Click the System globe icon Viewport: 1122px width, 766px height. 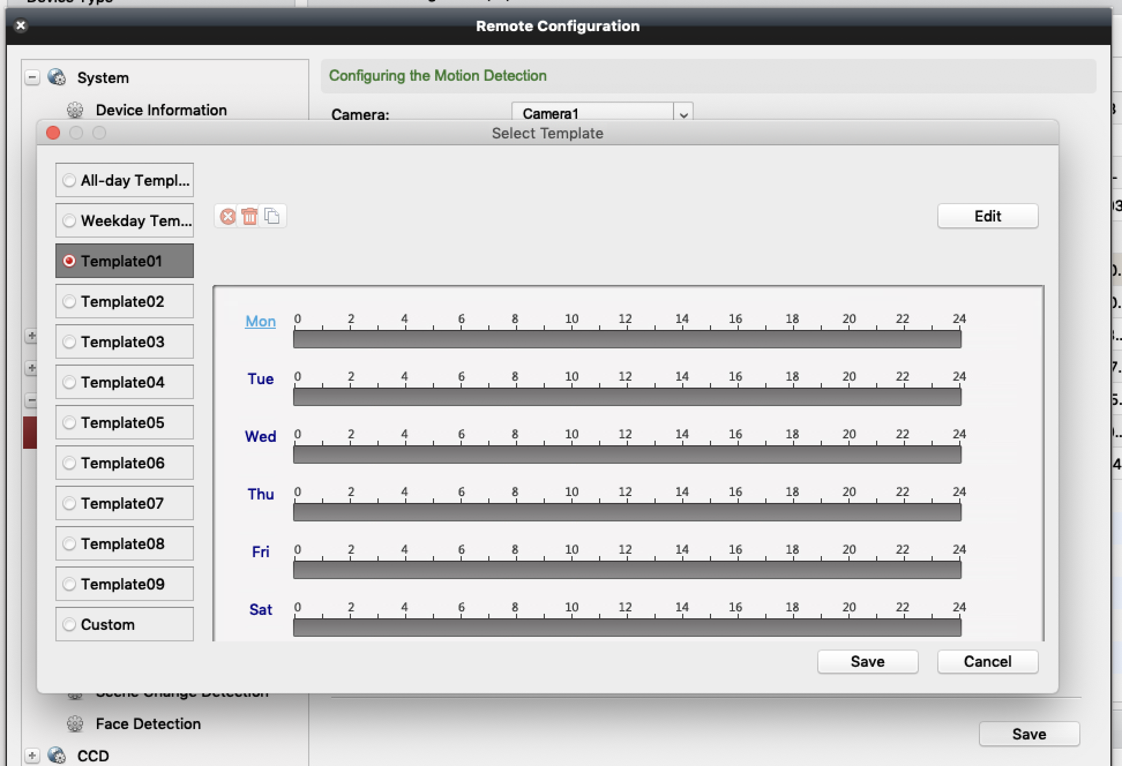tap(55, 77)
